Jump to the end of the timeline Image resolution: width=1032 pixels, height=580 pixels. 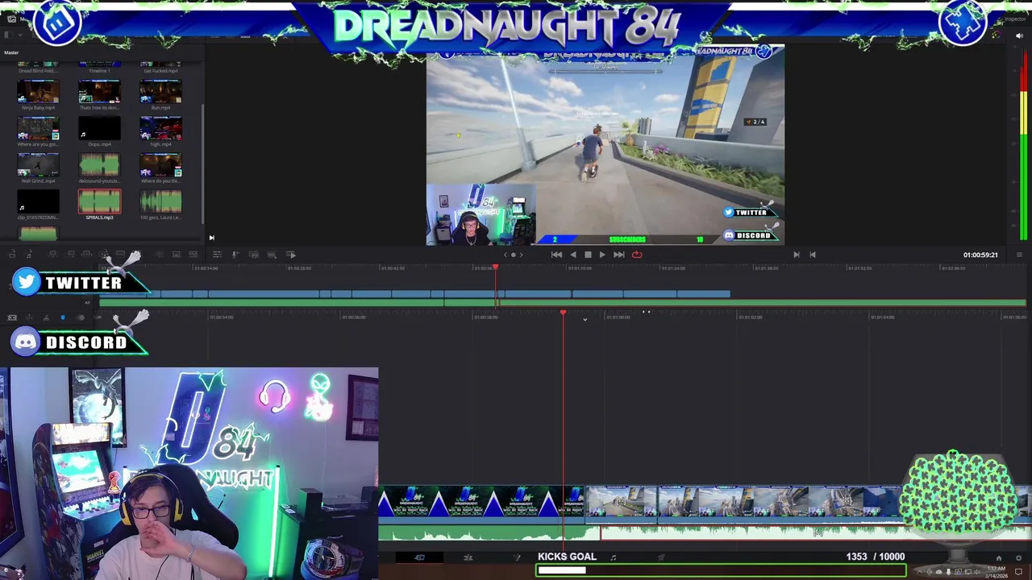[618, 255]
